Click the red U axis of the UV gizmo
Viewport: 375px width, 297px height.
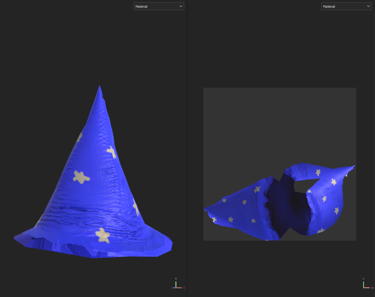367,287
